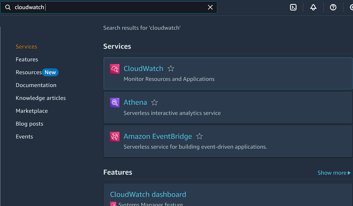Click 'Serverless interactive analytics service' description
This screenshot has height=206, width=353.
[172, 113]
